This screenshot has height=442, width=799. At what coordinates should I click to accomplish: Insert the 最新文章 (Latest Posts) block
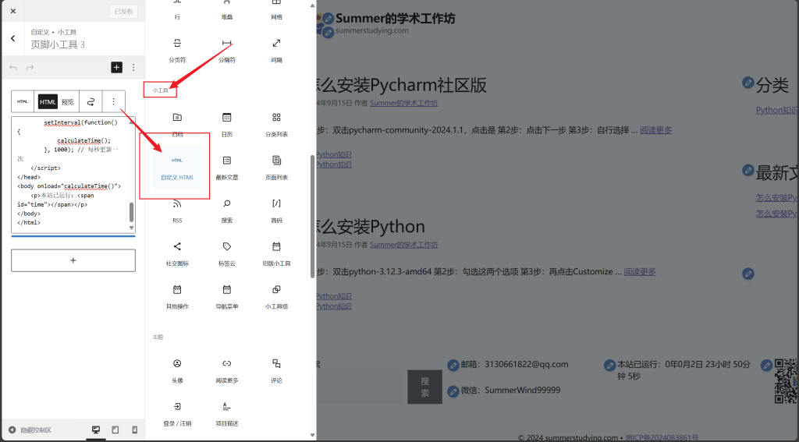[227, 167]
